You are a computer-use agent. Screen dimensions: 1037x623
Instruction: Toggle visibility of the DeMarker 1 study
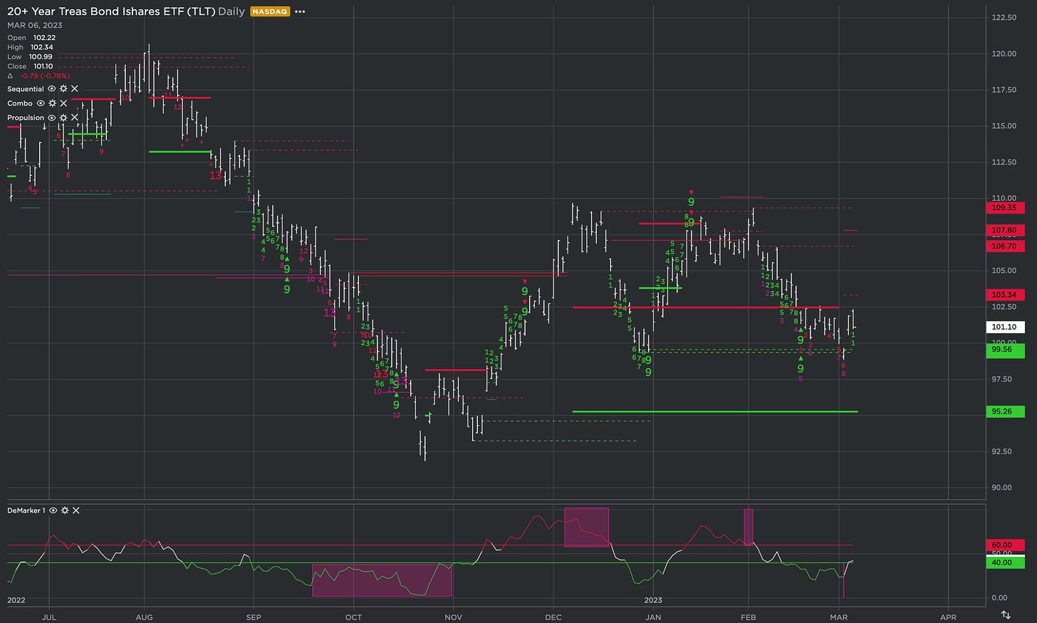[x=53, y=511]
